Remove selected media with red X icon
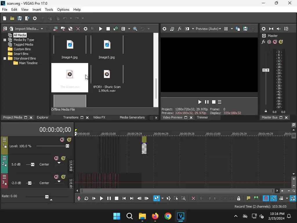 point(78,29)
